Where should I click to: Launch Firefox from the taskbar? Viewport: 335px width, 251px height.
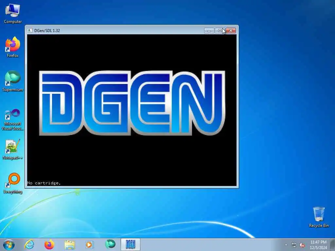point(49,244)
